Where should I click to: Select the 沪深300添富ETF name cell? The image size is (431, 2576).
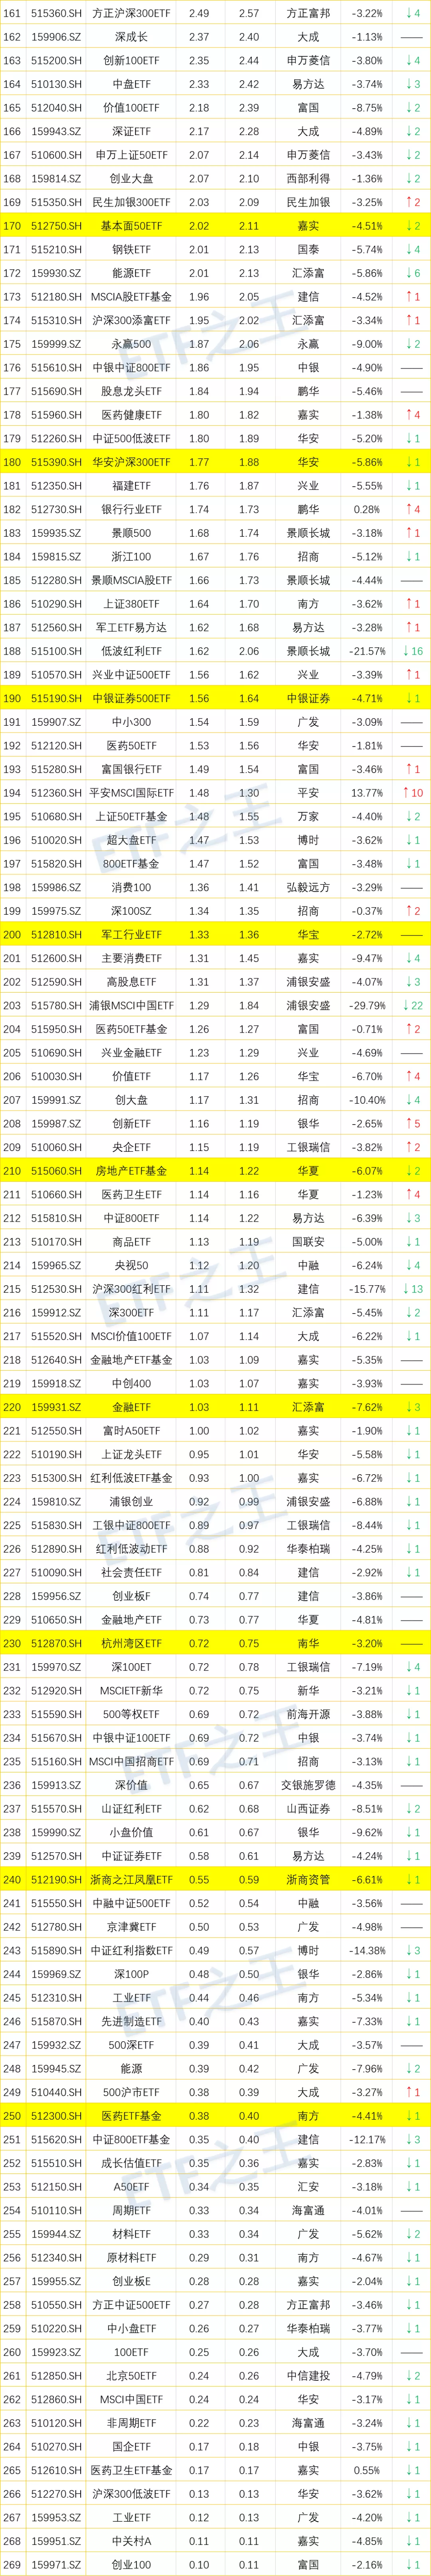point(131,320)
